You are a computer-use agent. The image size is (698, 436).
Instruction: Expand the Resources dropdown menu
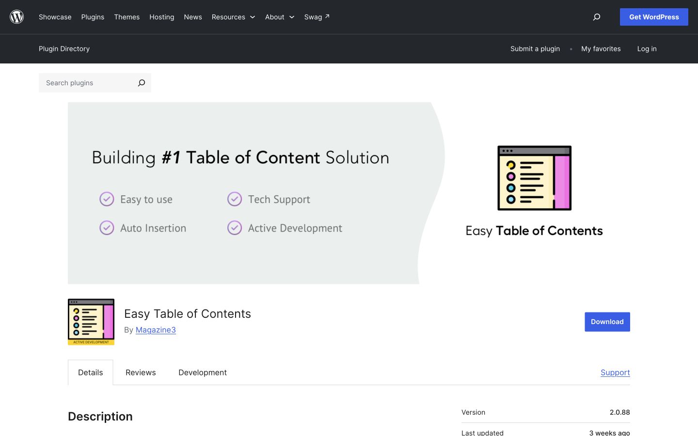tap(233, 17)
